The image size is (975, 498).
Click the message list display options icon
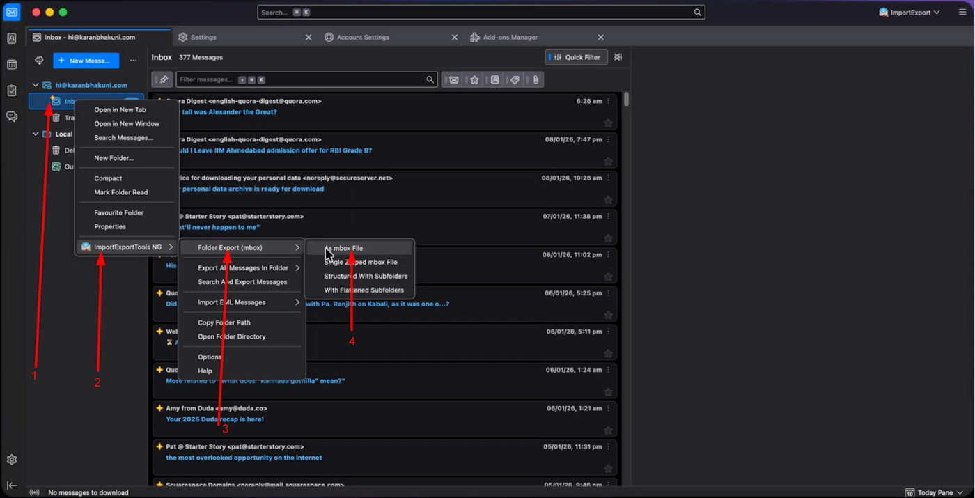tap(618, 57)
